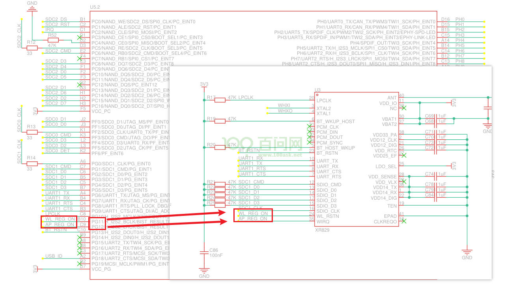Select WL_REG_ON net label beside pin B10
This screenshot has height=294, width=524.
pos(60,219)
